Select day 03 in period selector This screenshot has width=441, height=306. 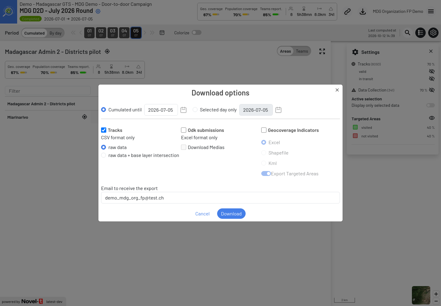coord(113,33)
